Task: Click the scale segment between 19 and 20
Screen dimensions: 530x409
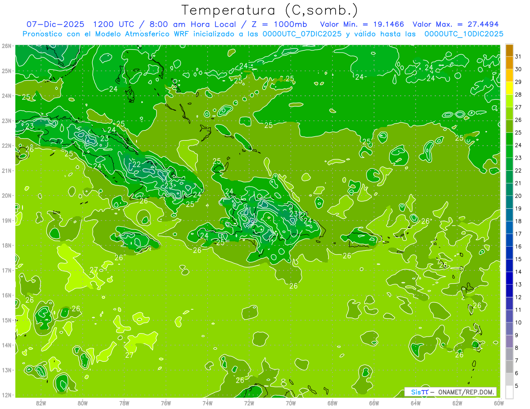Action: [509, 202]
